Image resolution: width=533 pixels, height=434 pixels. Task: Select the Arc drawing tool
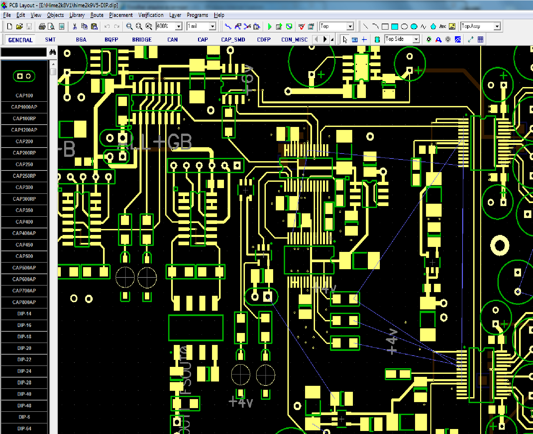point(375,26)
